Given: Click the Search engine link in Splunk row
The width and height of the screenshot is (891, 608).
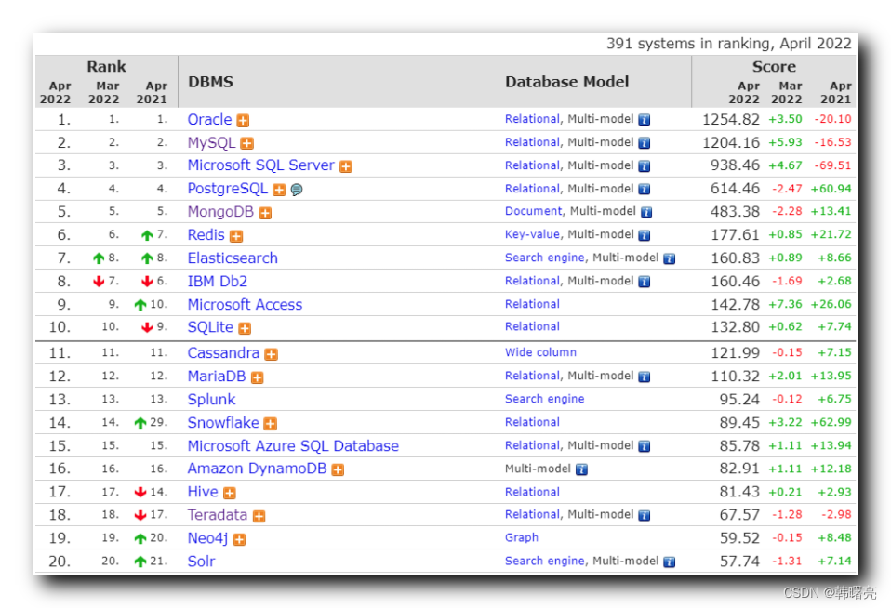Looking at the screenshot, I should 544,400.
